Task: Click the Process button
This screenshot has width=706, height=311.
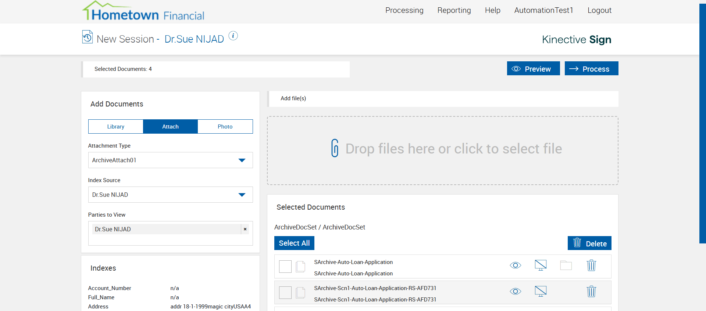Action: click(592, 68)
